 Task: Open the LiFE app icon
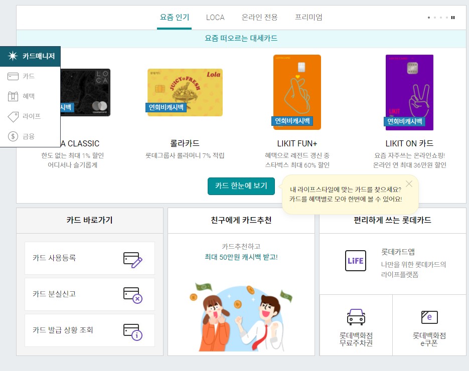coord(356,261)
